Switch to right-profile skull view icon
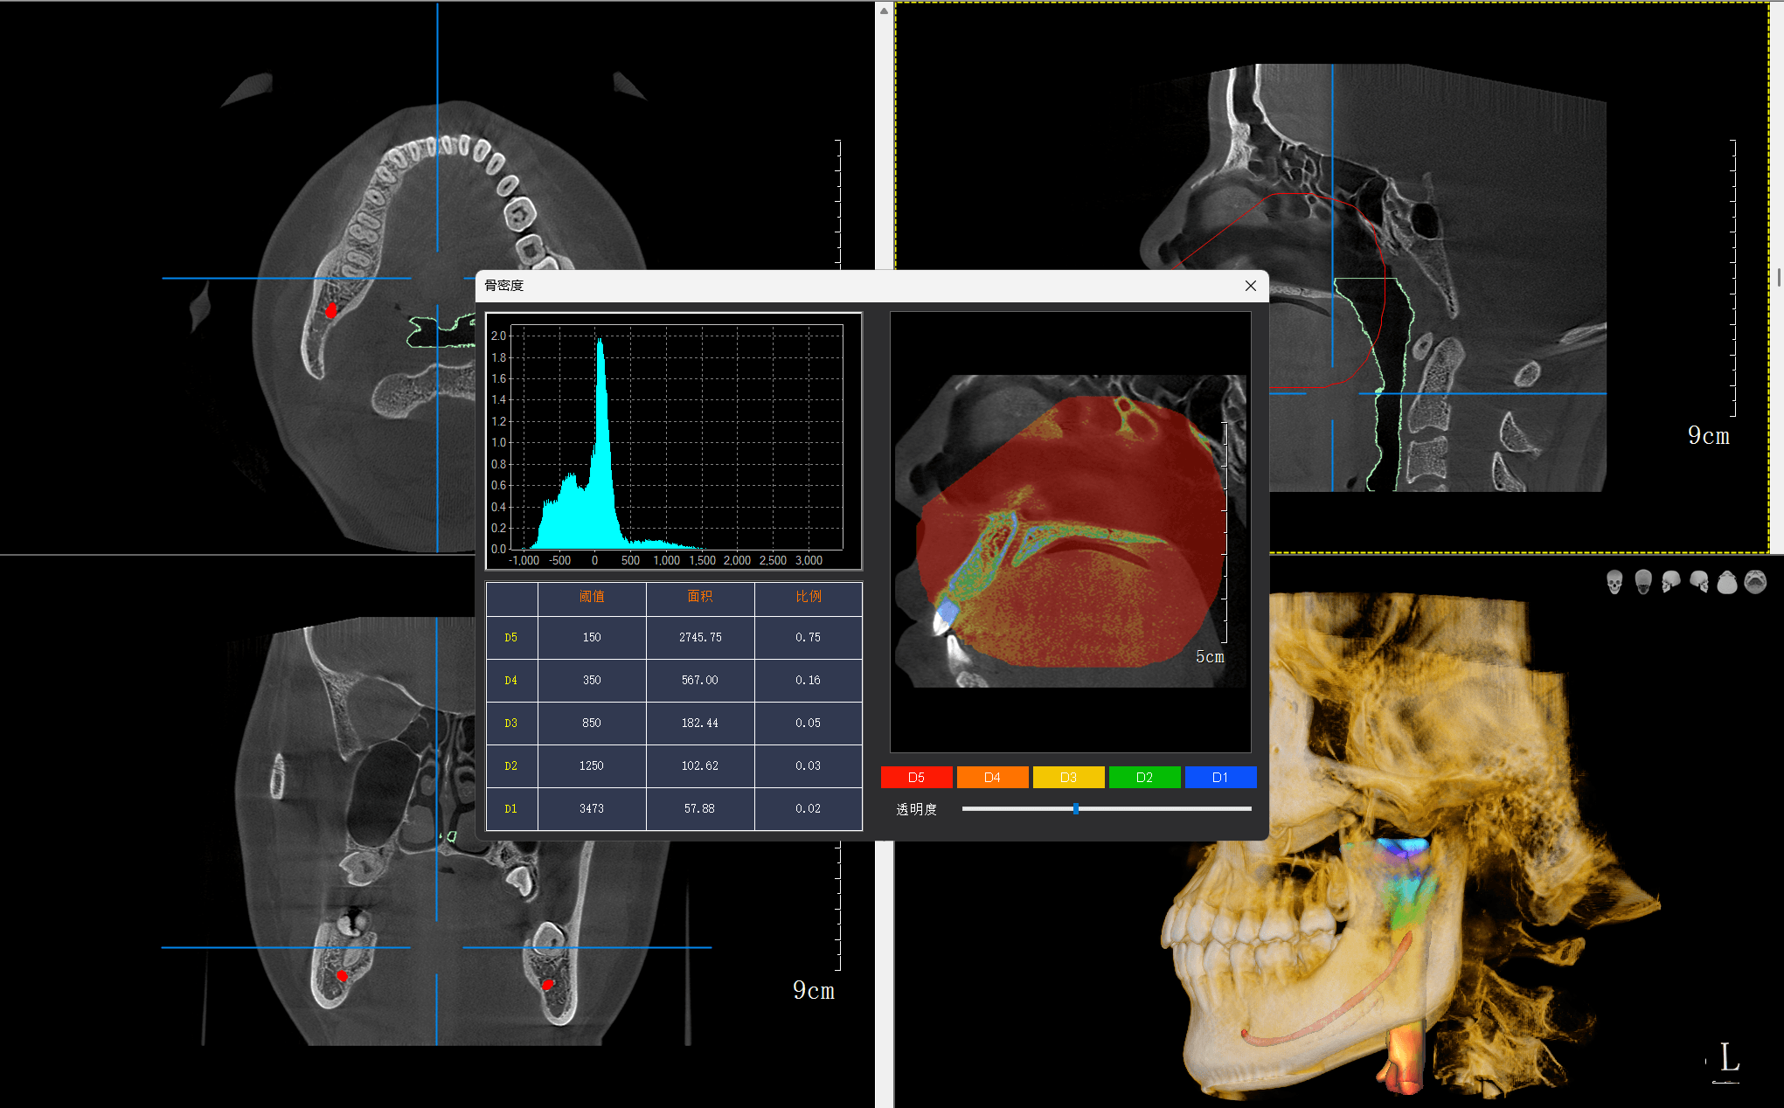The width and height of the screenshot is (1784, 1108). tap(1699, 582)
